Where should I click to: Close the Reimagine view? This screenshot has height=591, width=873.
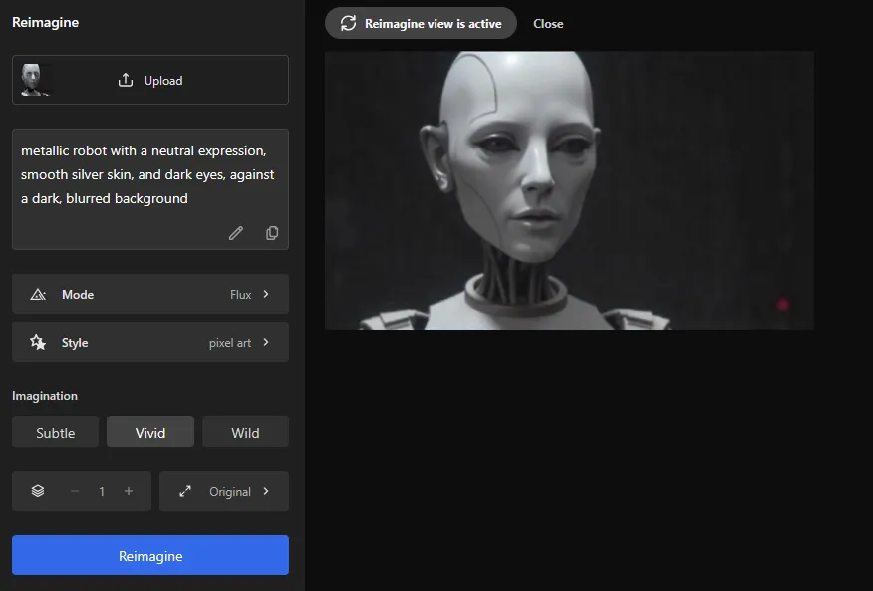click(548, 23)
